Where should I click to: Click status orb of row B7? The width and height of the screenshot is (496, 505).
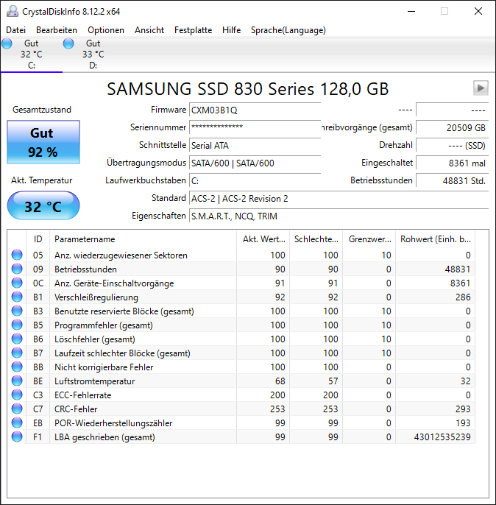point(17,353)
